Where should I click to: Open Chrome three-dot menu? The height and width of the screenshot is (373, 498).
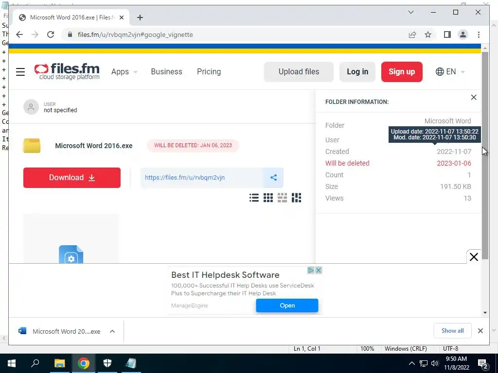[x=479, y=34]
